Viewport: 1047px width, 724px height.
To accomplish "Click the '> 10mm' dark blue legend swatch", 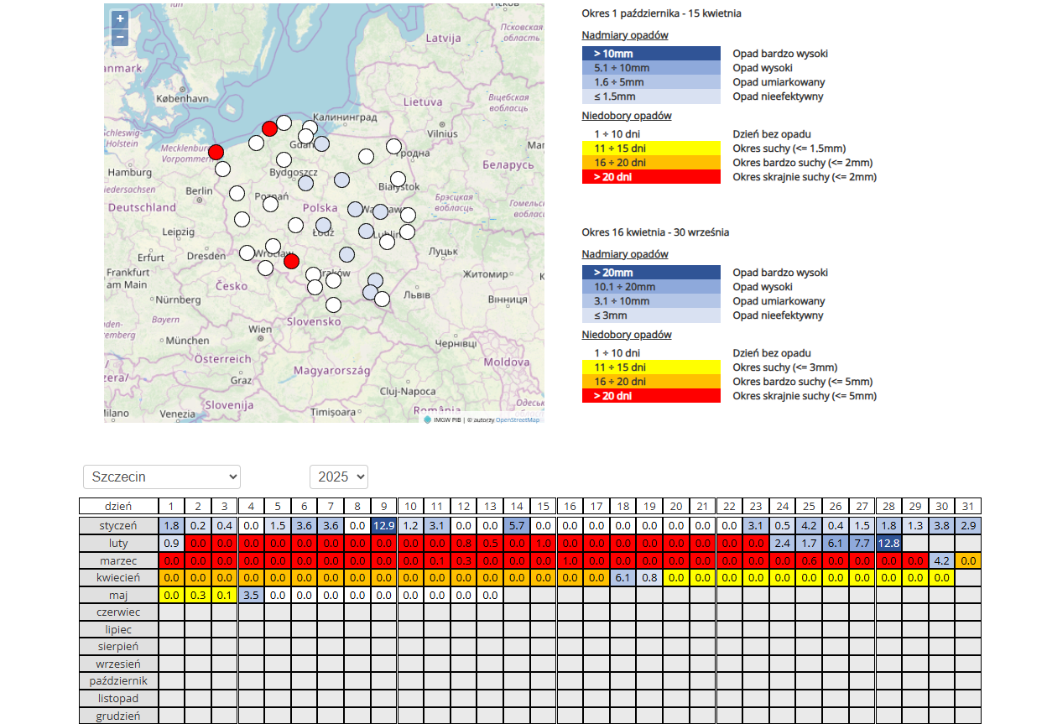I will click(651, 54).
